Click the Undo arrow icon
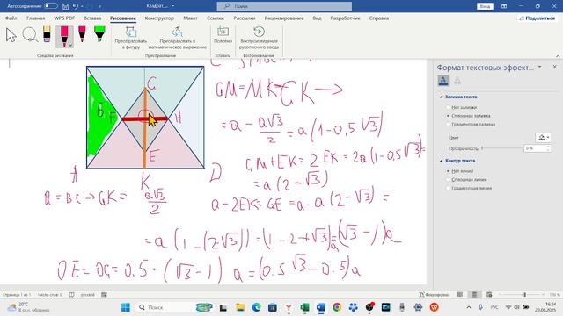The height and width of the screenshot is (316, 563). [76, 6]
